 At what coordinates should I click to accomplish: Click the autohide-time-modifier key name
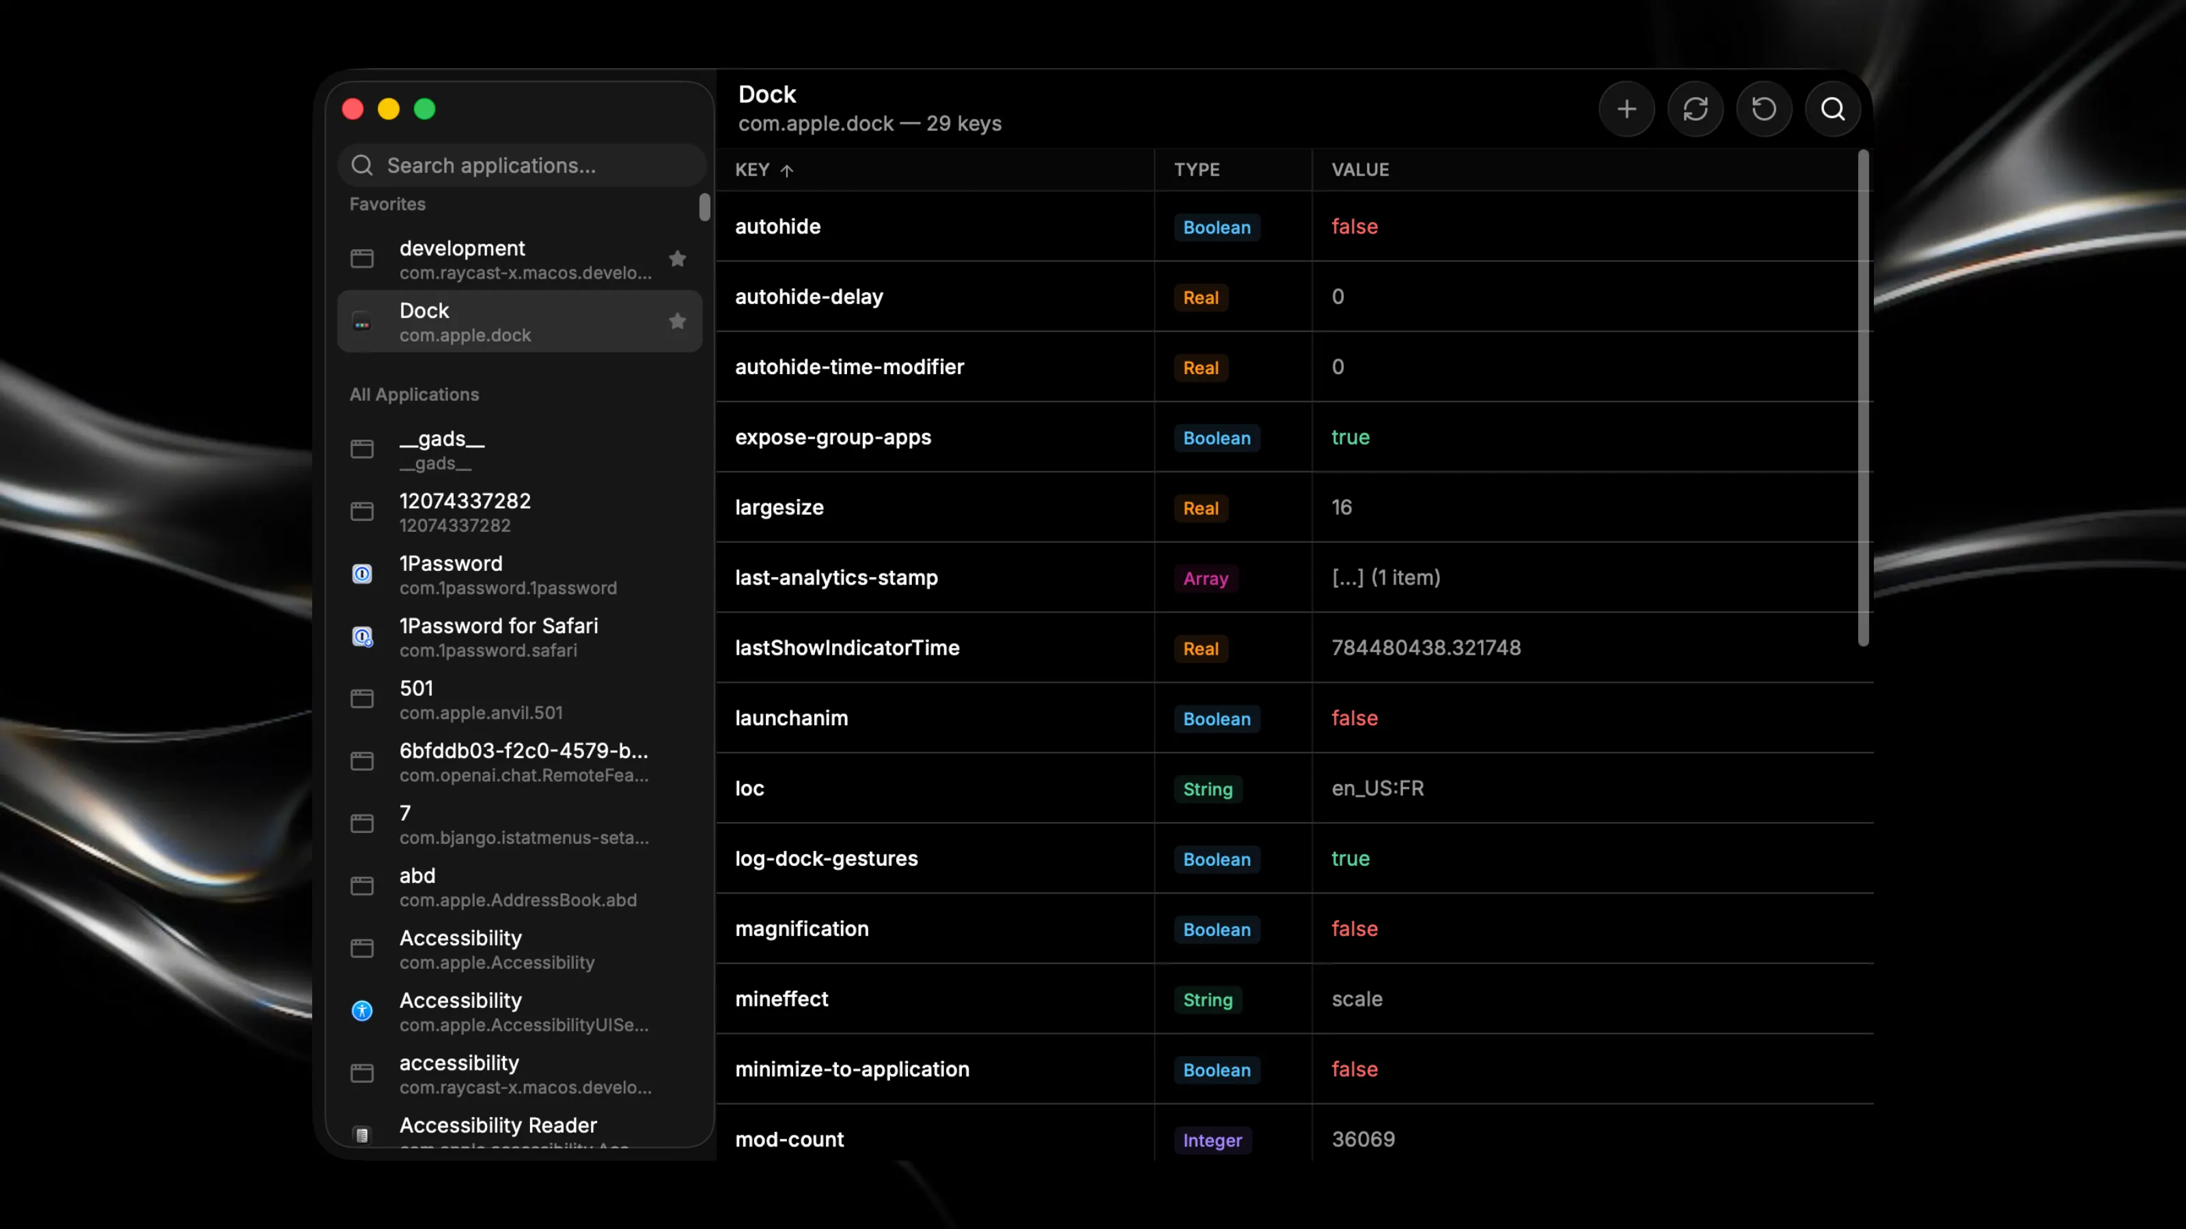[x=849, y=367]
